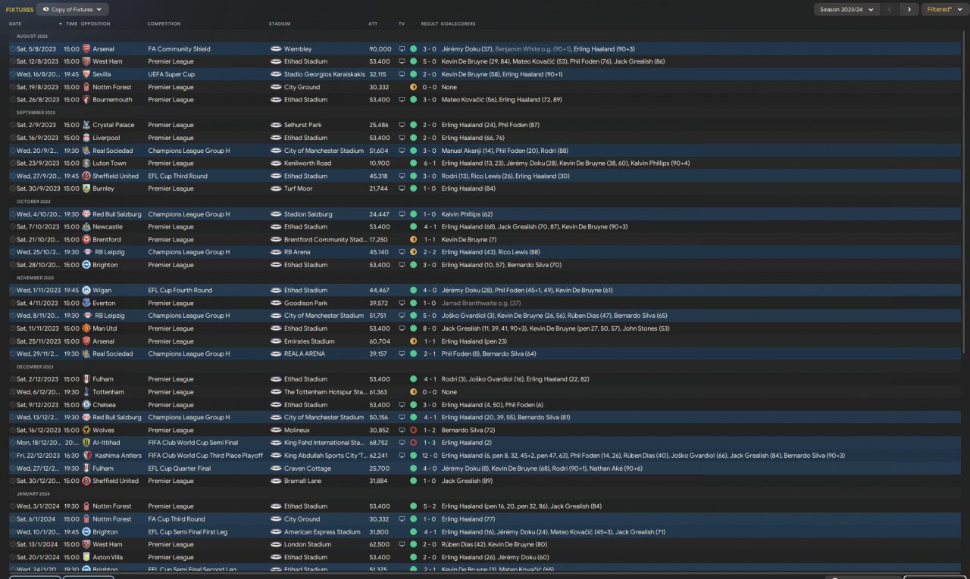The width and height of the screenshot is (970, 579).
Task: Click the Luton Town club badge
Action: click(86, 163)
